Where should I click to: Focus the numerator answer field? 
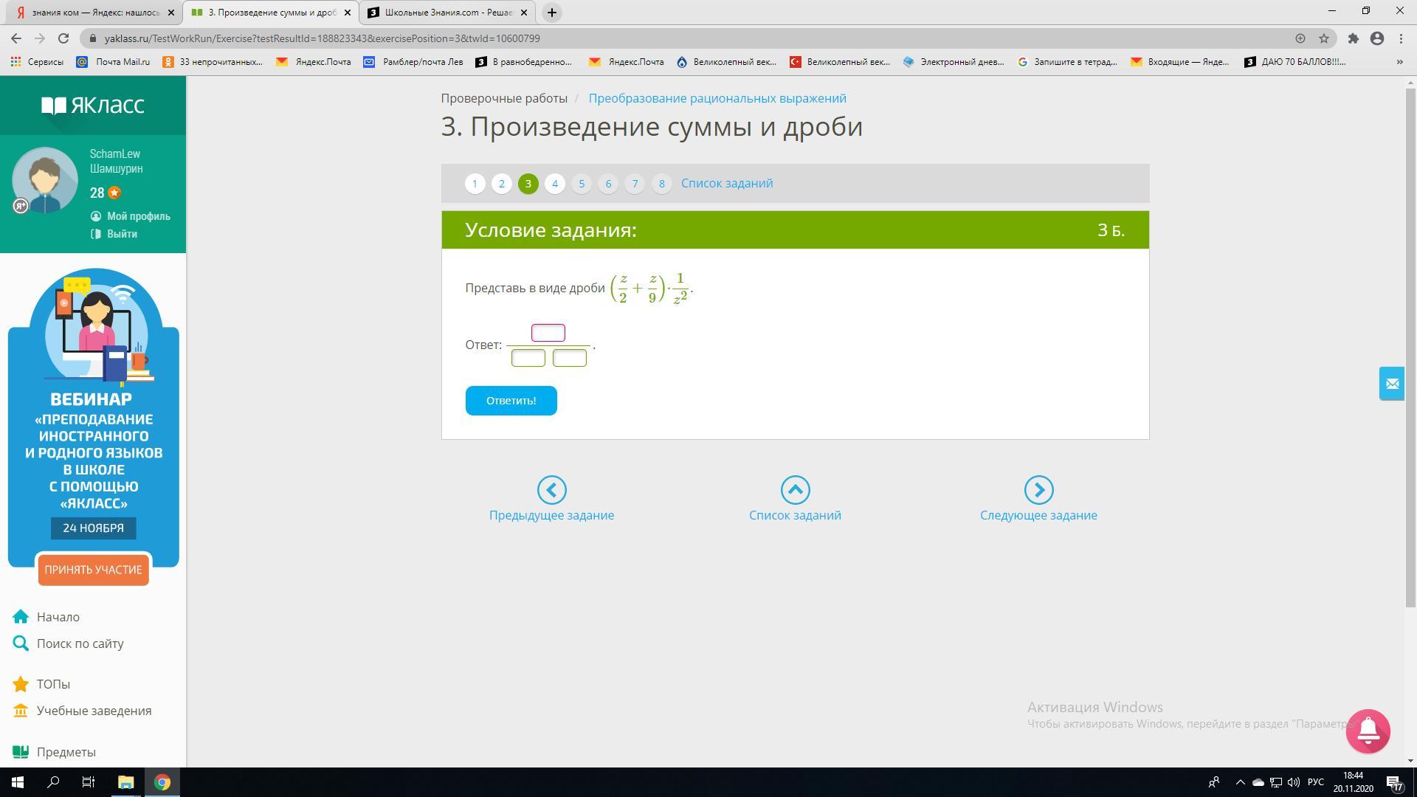point(548,333)
